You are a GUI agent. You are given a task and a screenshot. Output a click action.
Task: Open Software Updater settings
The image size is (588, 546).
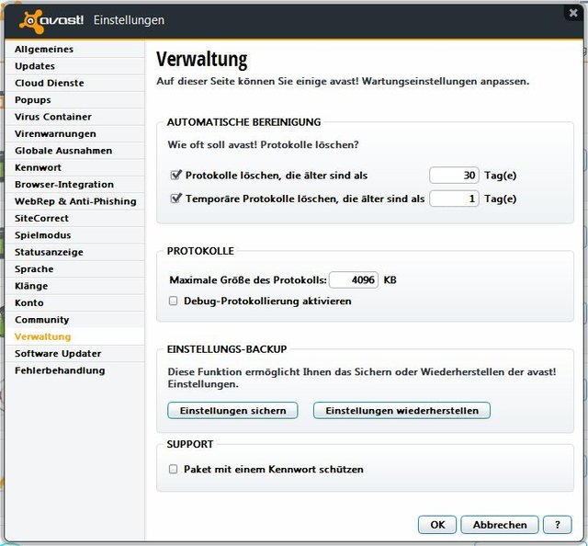click(75, 354)
